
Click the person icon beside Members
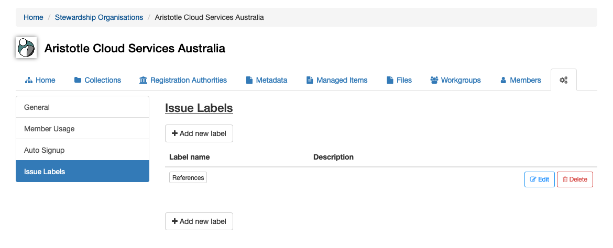[x=503, y=80]
